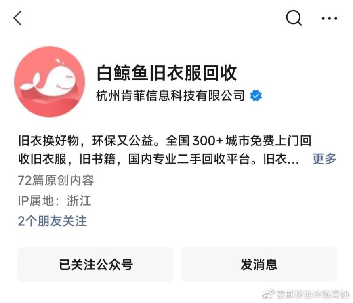Open the three-dot more options menu

point(329,19)
